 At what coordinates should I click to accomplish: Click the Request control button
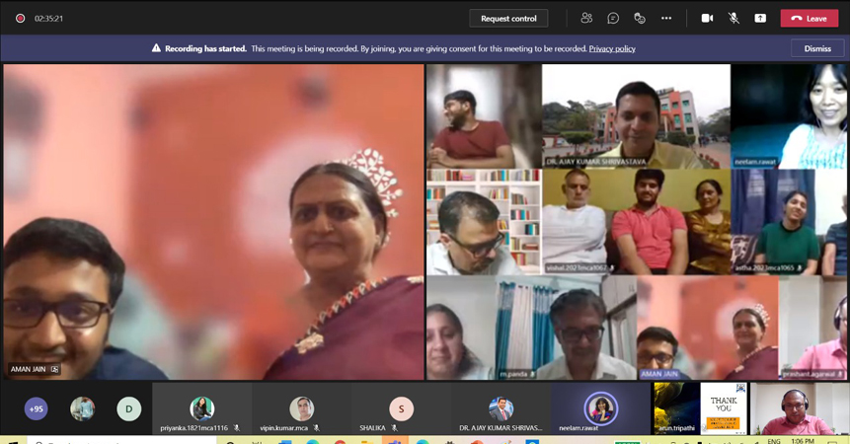(x=508, y=18)
